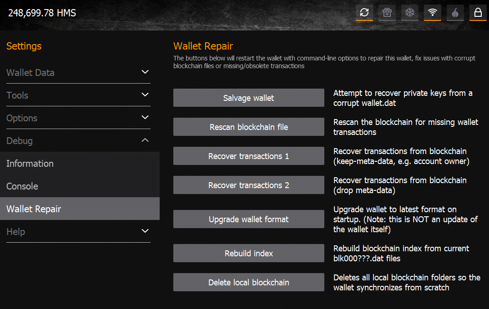Viewport: 489px width, 309px height.
Task: Expand the Options settings section
Action: tap(78, 118)
